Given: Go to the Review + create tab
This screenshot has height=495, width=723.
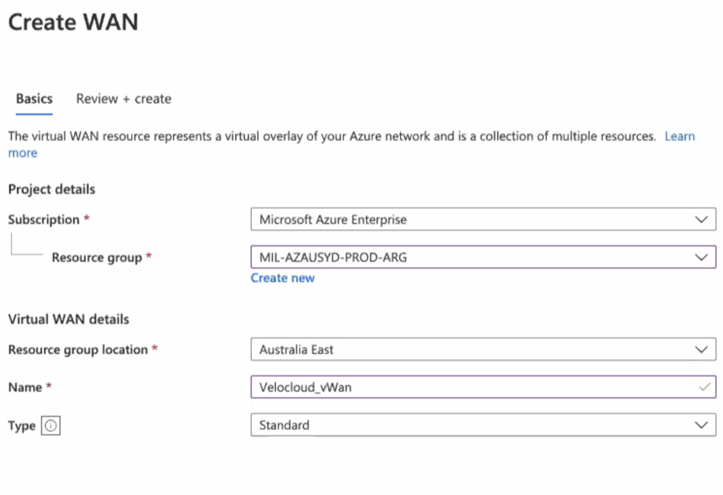Looking at the screenshot, I should pyautogui.click(x=124, y=99).
